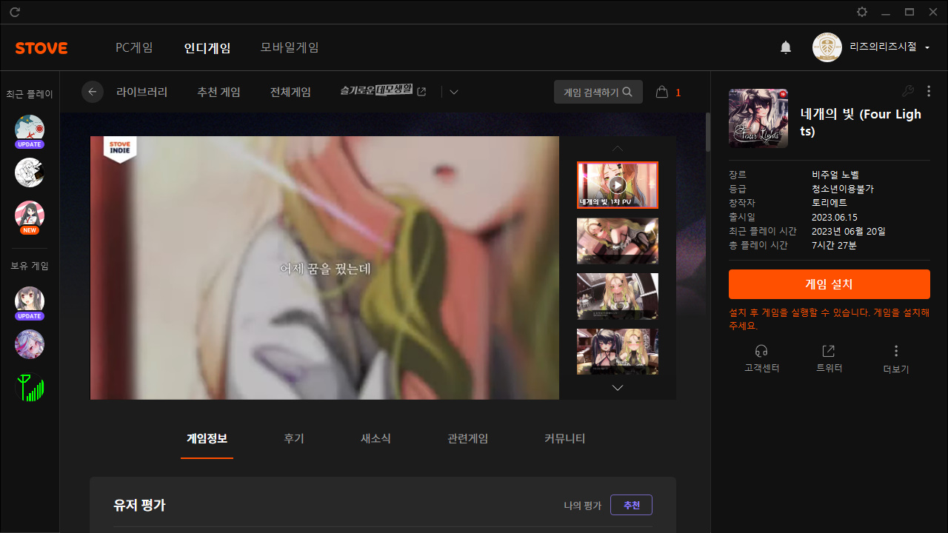Click the notification bell icon
This screenshot has width=948, height=533.
point(786,47)
